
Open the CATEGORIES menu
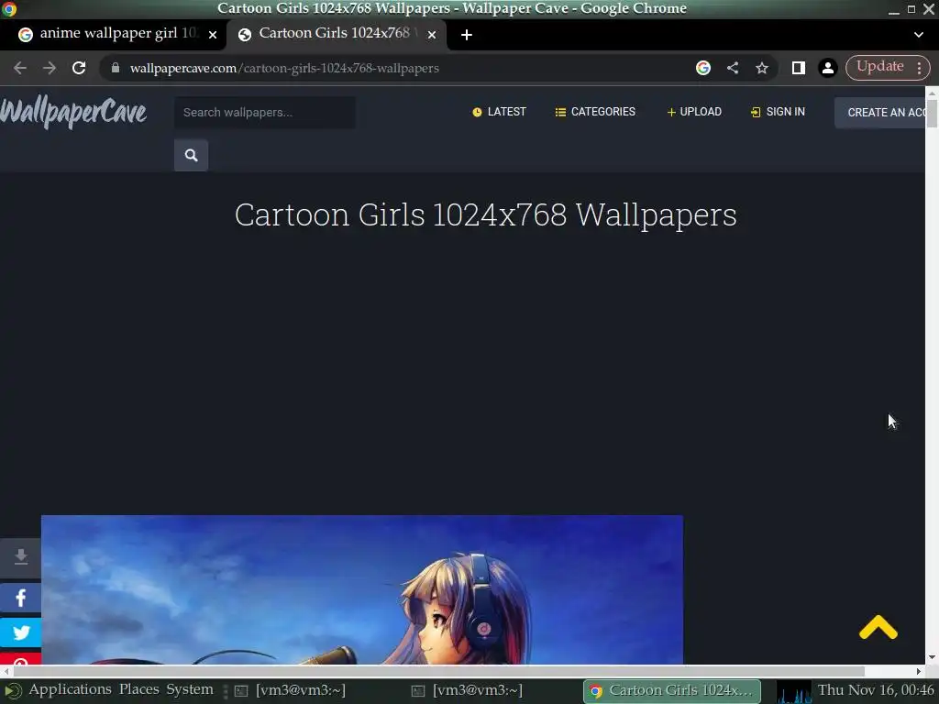coord(595,112)
